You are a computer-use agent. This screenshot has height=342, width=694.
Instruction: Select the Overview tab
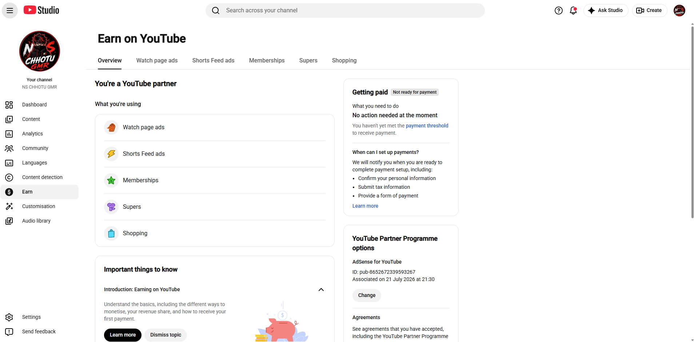109,60
